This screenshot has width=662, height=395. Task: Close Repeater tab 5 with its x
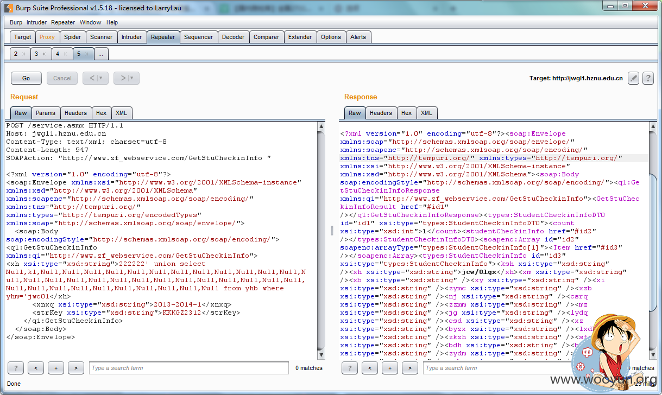(86, 54)
